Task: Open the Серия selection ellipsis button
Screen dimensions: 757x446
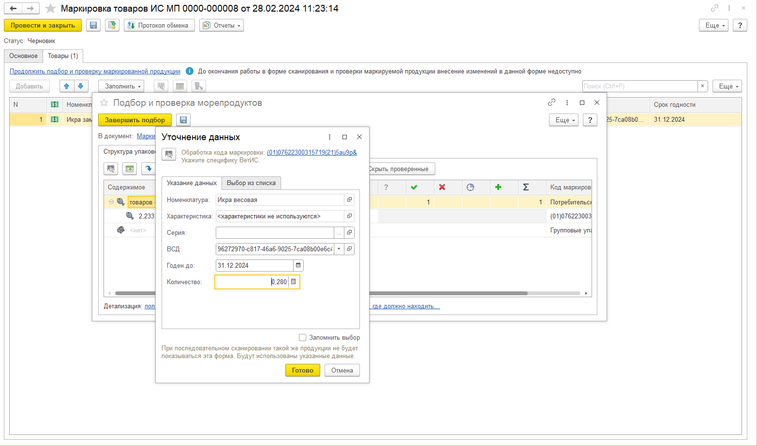Action: [x=339, y=232]
